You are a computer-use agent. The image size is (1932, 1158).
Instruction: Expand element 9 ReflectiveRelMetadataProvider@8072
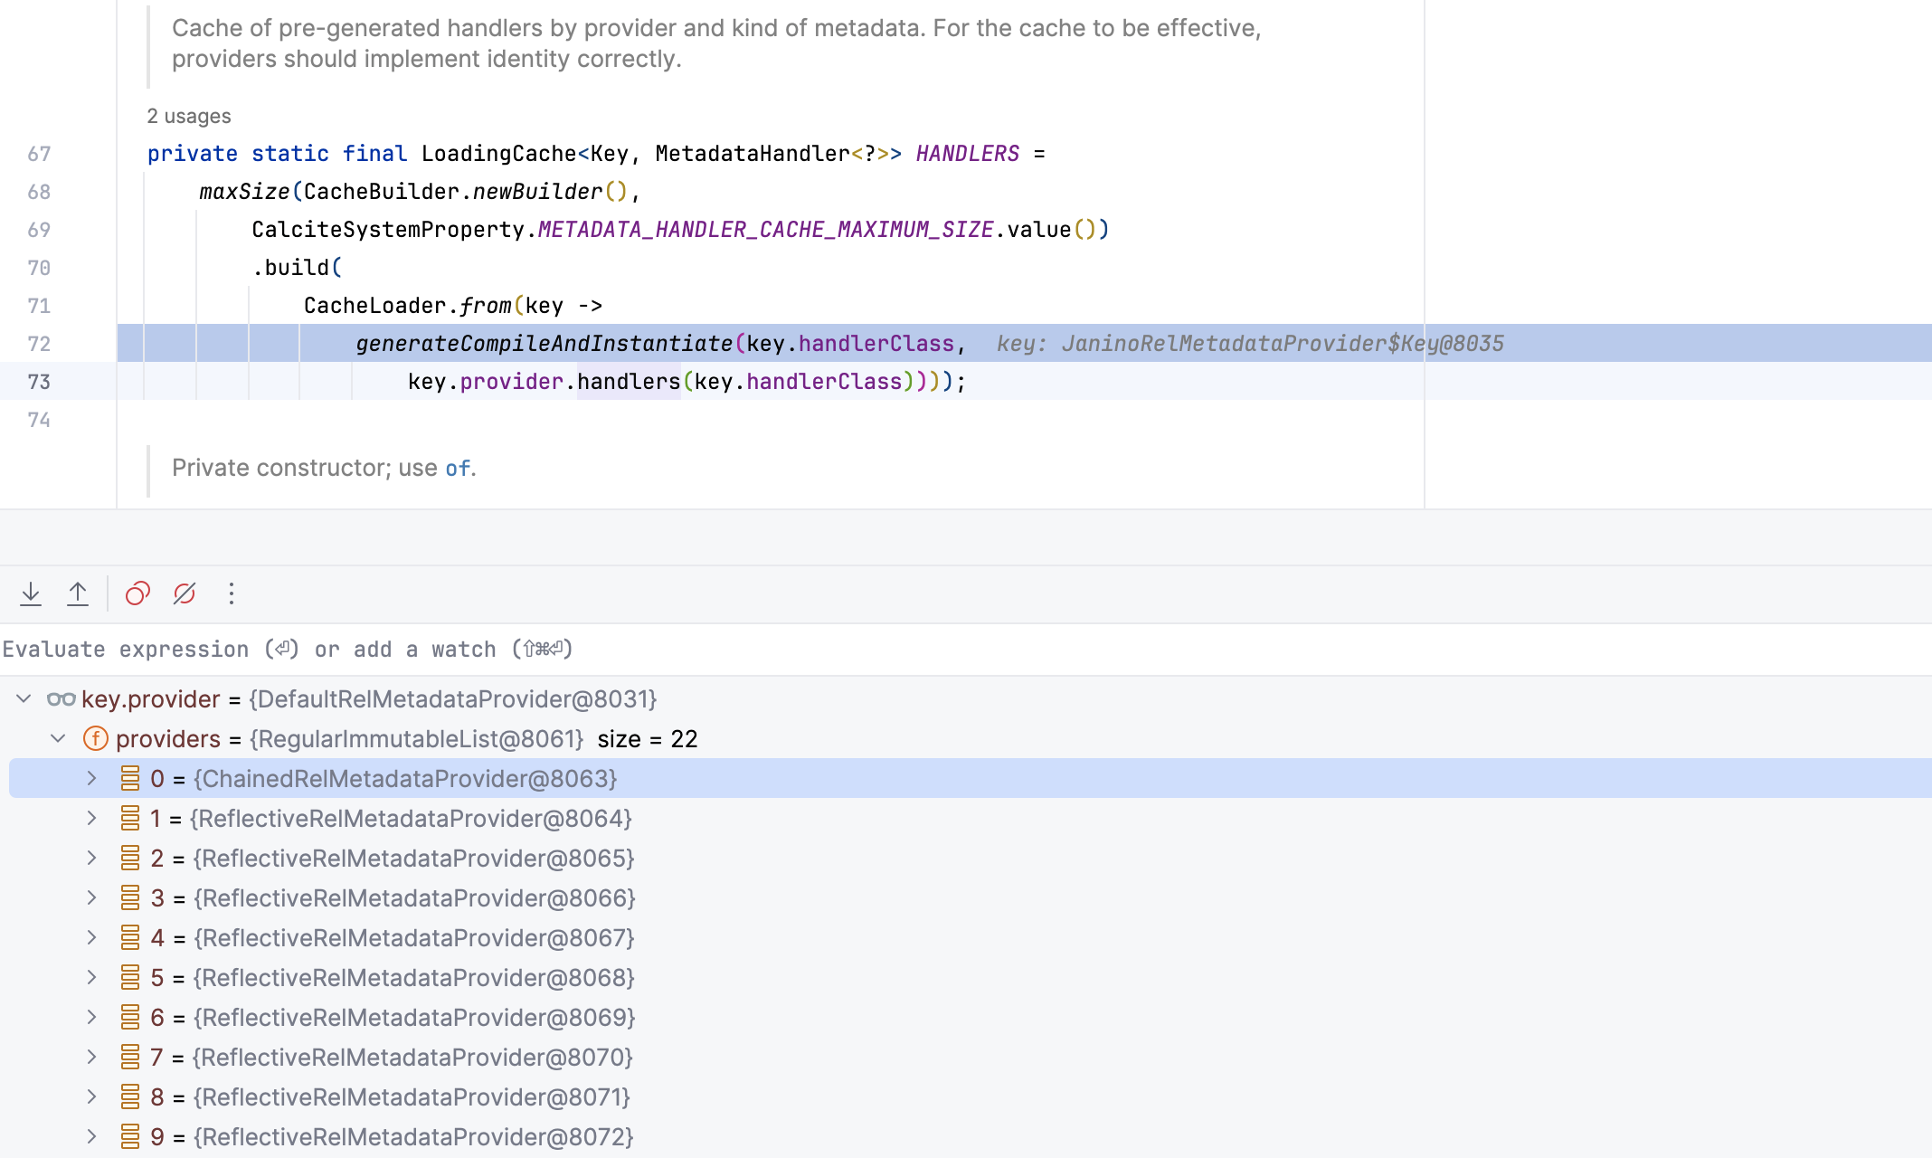91,1137
